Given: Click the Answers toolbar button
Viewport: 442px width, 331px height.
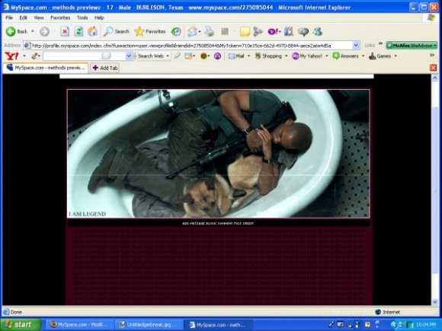Looking at the screenshot, I should click(345, 56).
